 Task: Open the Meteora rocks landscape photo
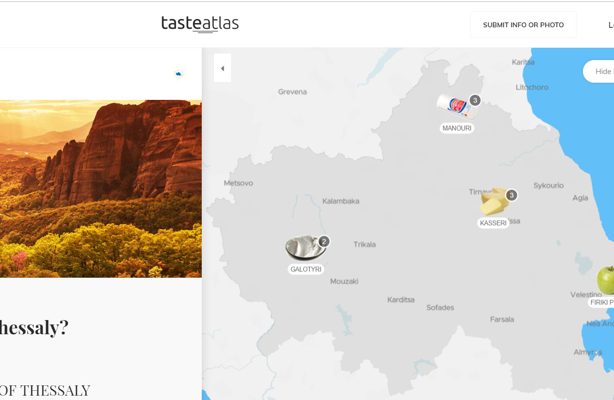click(x=101, y=189)
